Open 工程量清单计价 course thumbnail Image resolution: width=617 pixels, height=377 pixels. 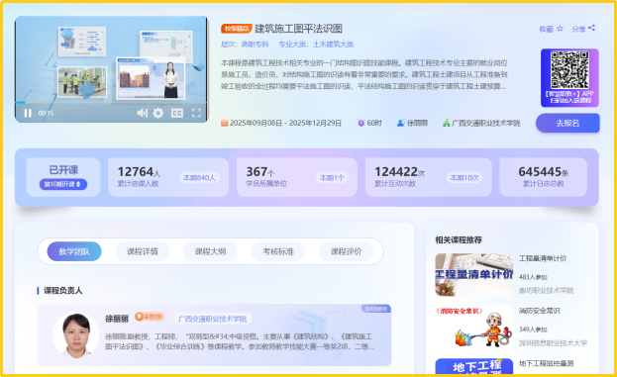click(x=473, y=274)
